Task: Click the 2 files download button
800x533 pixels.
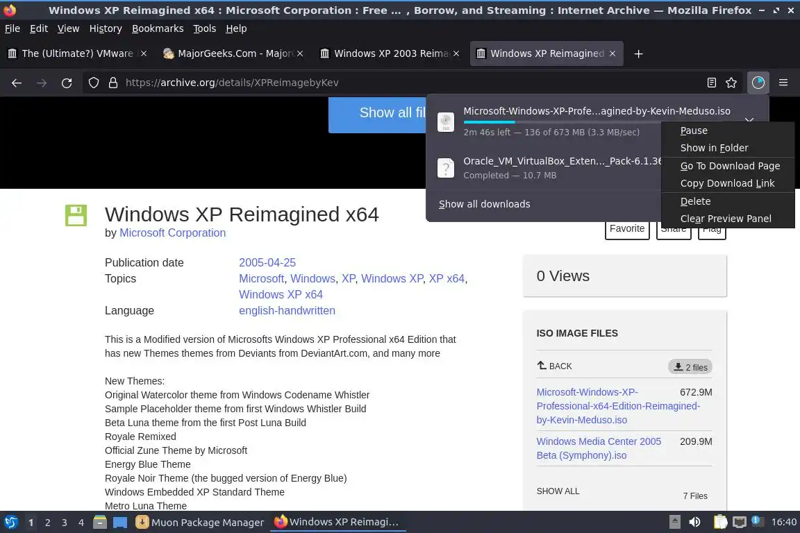Action: (690, 366)
